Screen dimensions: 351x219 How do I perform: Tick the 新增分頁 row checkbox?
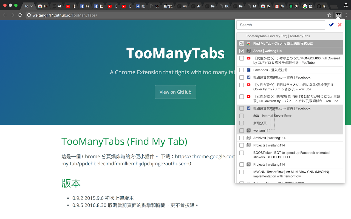pos(242,123)
